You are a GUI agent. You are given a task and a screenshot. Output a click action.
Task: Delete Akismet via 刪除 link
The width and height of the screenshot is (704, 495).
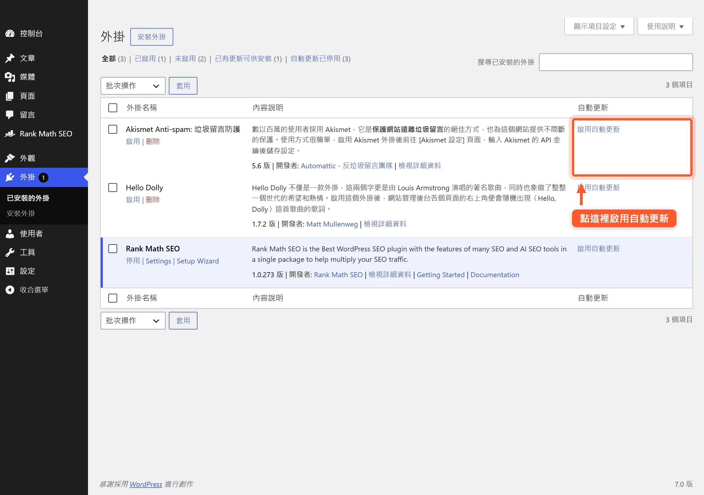pos(153,141)
